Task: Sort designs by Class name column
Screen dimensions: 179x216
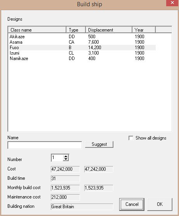Action: tap(37, 30)
